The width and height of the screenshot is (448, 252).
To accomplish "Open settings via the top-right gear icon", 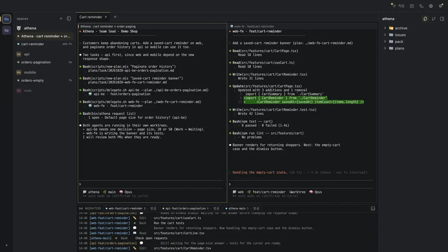I will click(x=441, y=6).
